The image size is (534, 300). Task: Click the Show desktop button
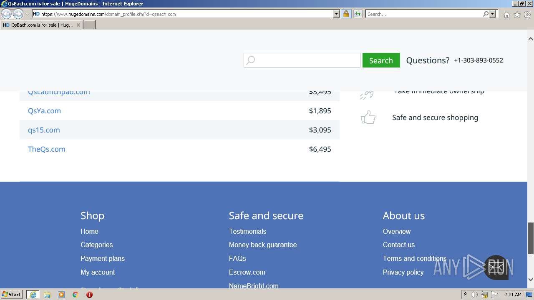(x=529, y=295)
